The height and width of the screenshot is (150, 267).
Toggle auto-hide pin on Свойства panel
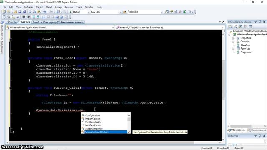pos(260,136)
